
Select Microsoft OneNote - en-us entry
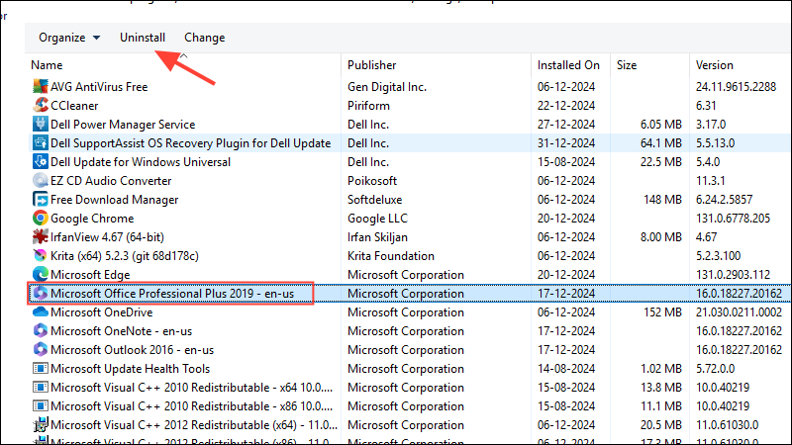(121, 331)
